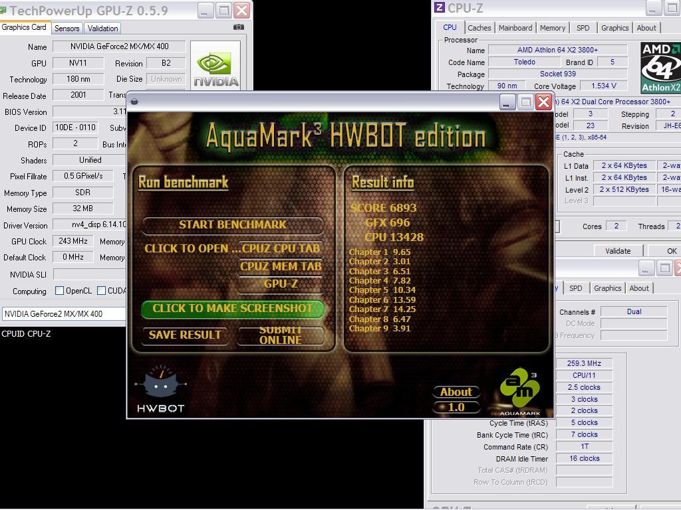Open the Graphics tab in top CPU-Z window
The image size is (681, 510).
coord(614,28)
